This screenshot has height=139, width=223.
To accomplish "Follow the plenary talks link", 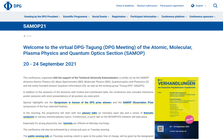I will point(90,113).
